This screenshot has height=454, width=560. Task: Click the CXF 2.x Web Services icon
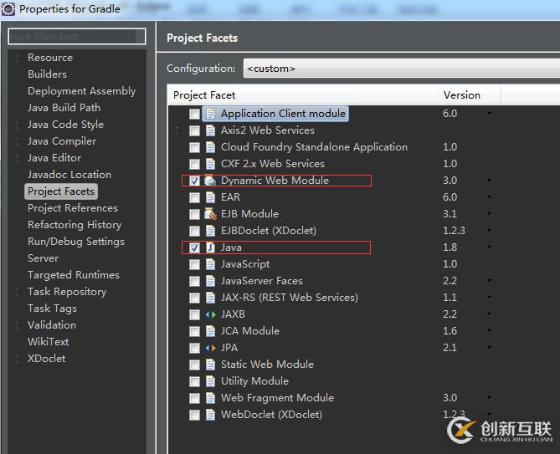tap(210, 164)
